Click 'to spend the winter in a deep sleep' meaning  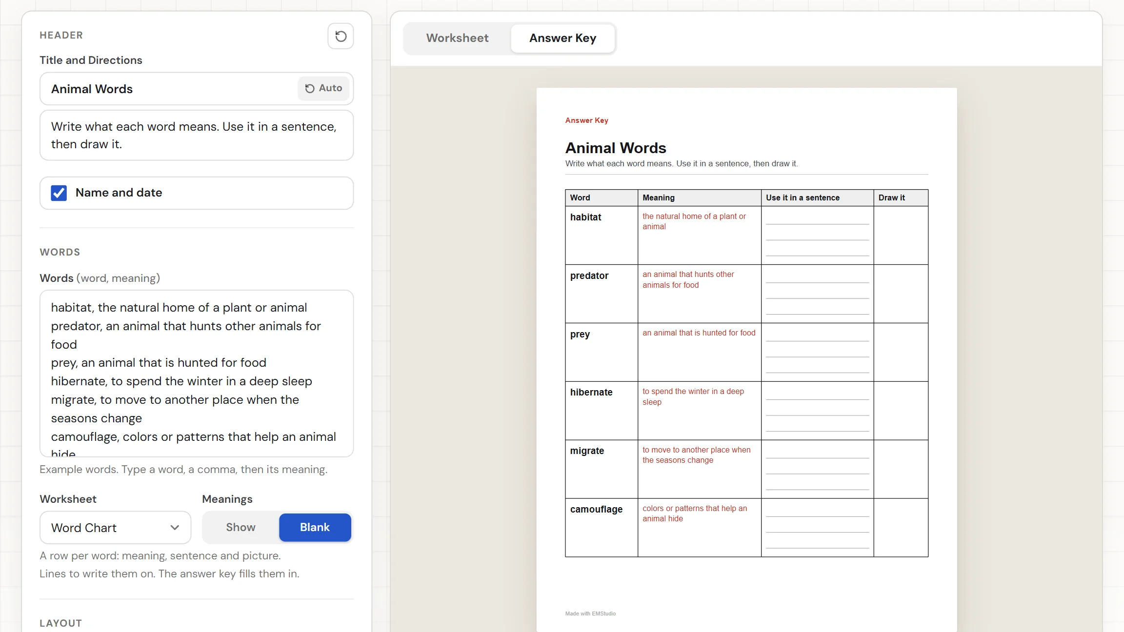(x=693, y=396)
